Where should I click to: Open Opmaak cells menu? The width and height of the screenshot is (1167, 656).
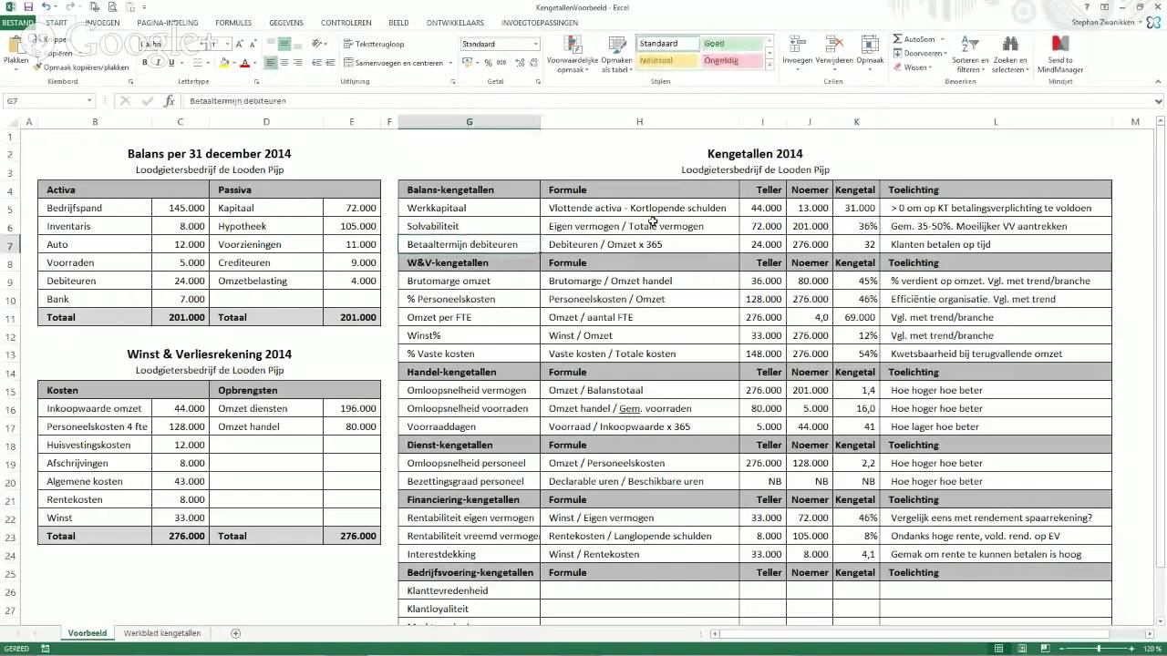870,53
